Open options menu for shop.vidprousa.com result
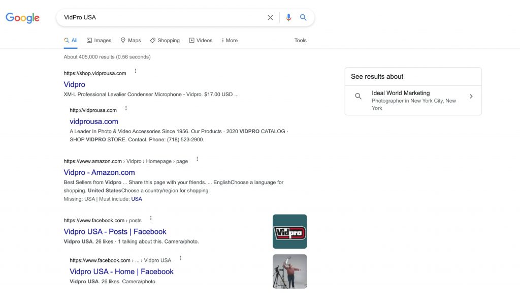The height and width of the screenshot is (301, 520). point(135,71)
